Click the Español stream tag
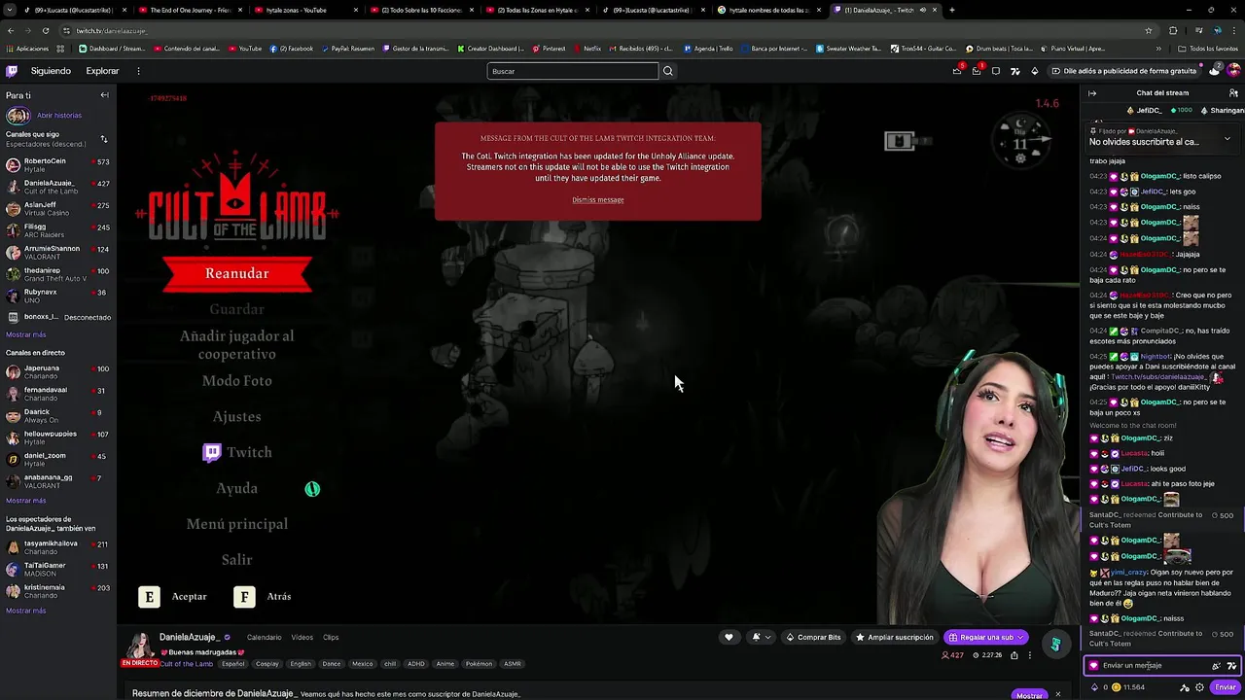This screenshot has width=1245, height=700. pyautogui.click(x=233, y=664)
